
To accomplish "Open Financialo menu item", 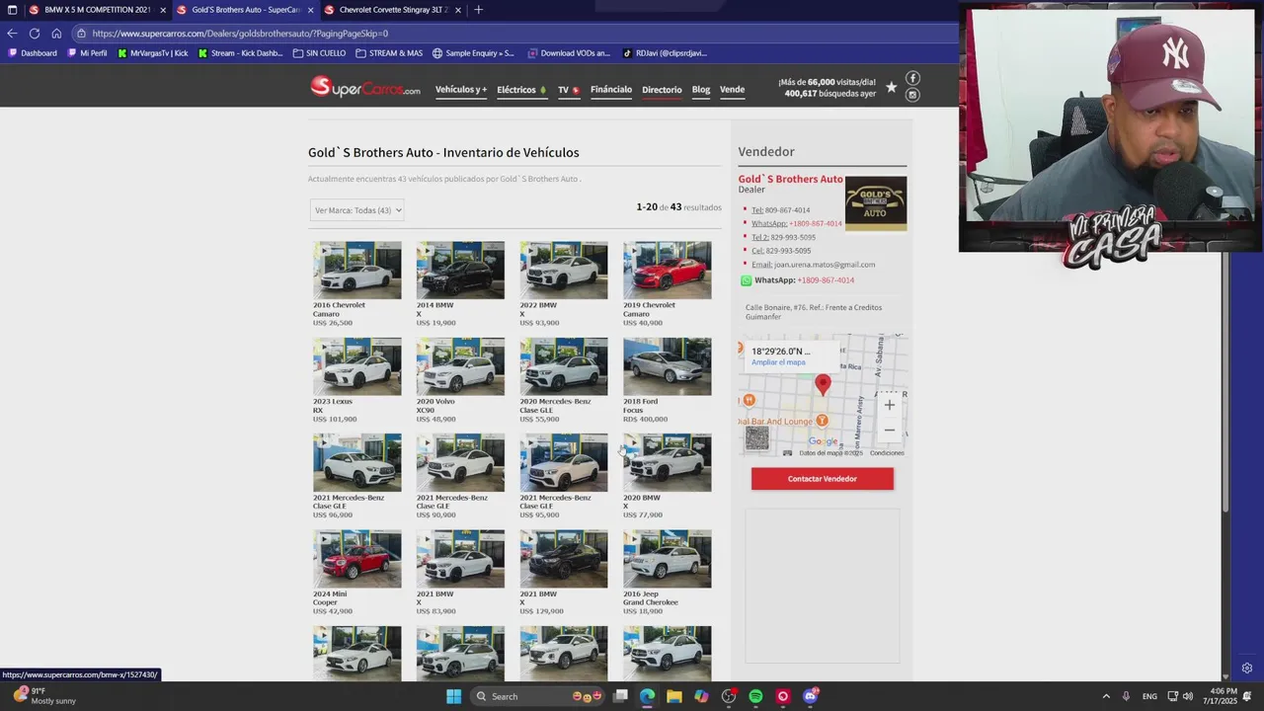I will point(611,90).
